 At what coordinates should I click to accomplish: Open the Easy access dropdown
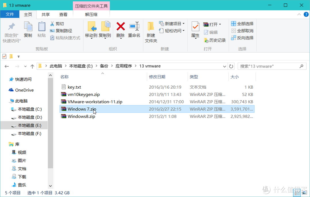pos(172,31)
